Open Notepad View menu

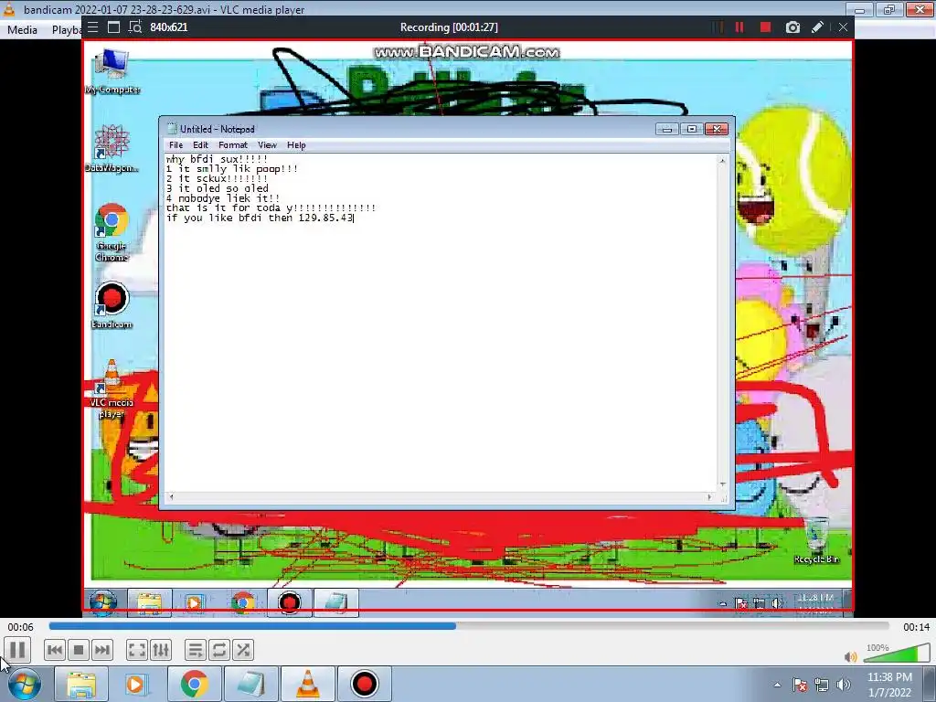coord(267,145)
